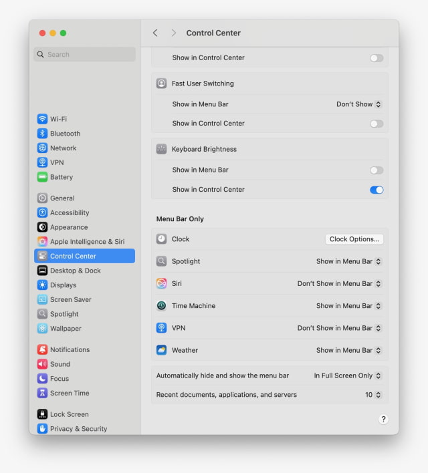428x473 pixels.
Task: Go back with the left chevron
Action: click(x=155, y=33)
